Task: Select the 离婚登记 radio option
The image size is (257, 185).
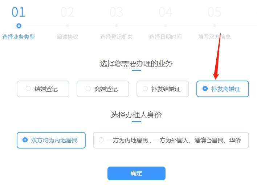Action: (x=103, y=89)
